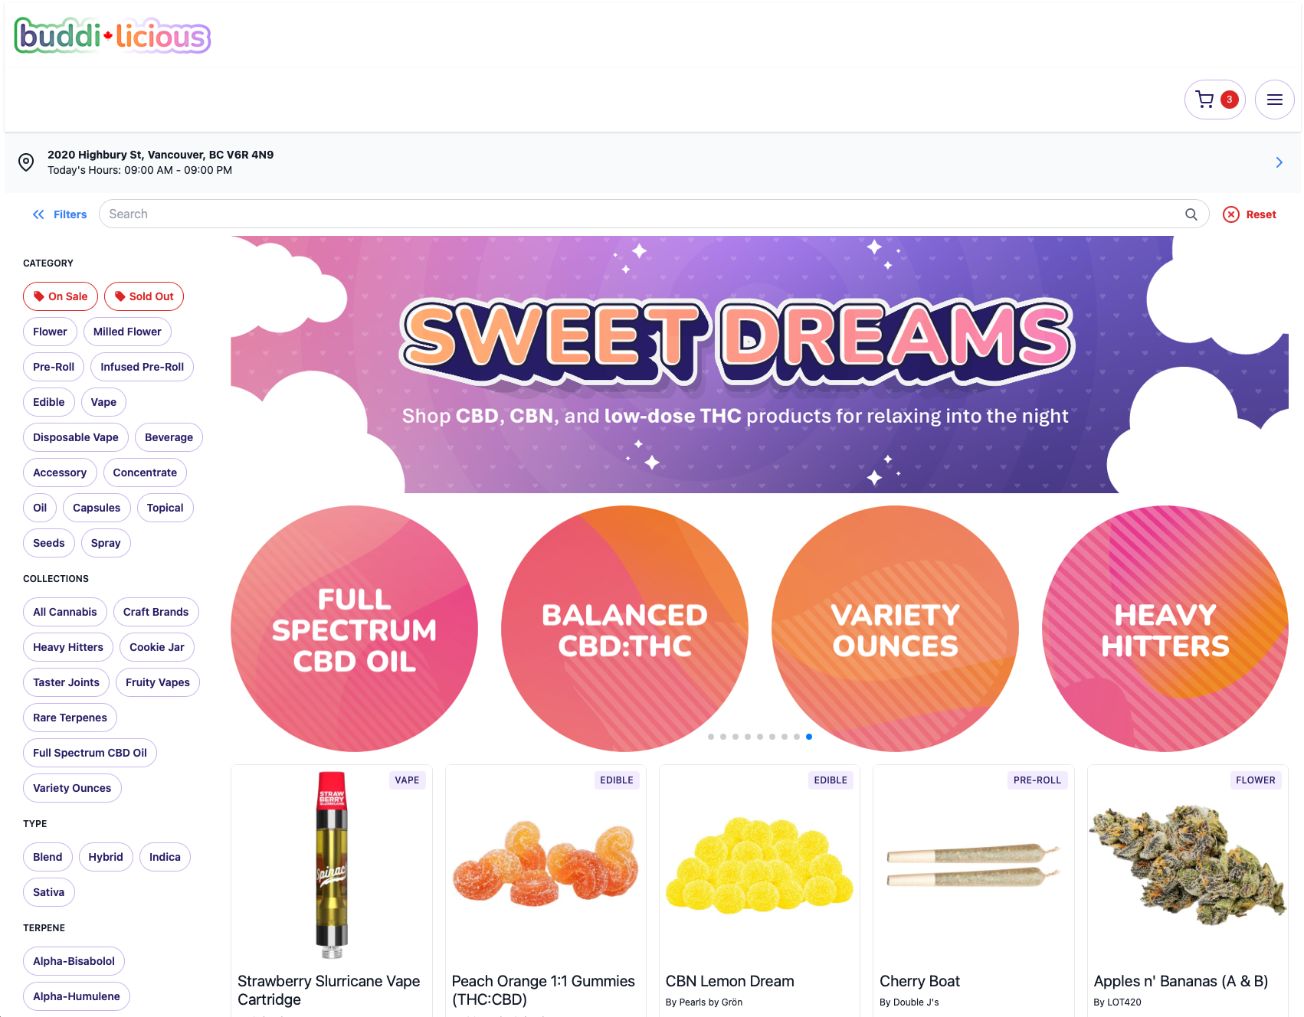Open the hamburger menu

tap(1275, 100)
